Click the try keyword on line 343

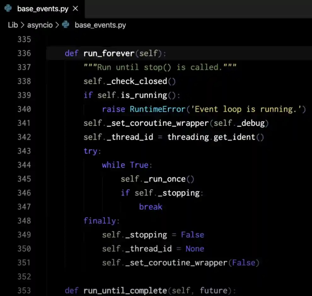click(90, 151)
